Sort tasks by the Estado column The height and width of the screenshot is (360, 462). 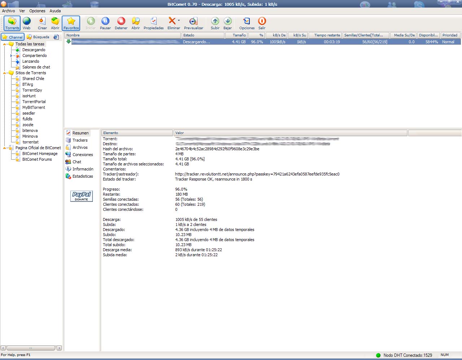pyautogui.click(x=203, y=35)
